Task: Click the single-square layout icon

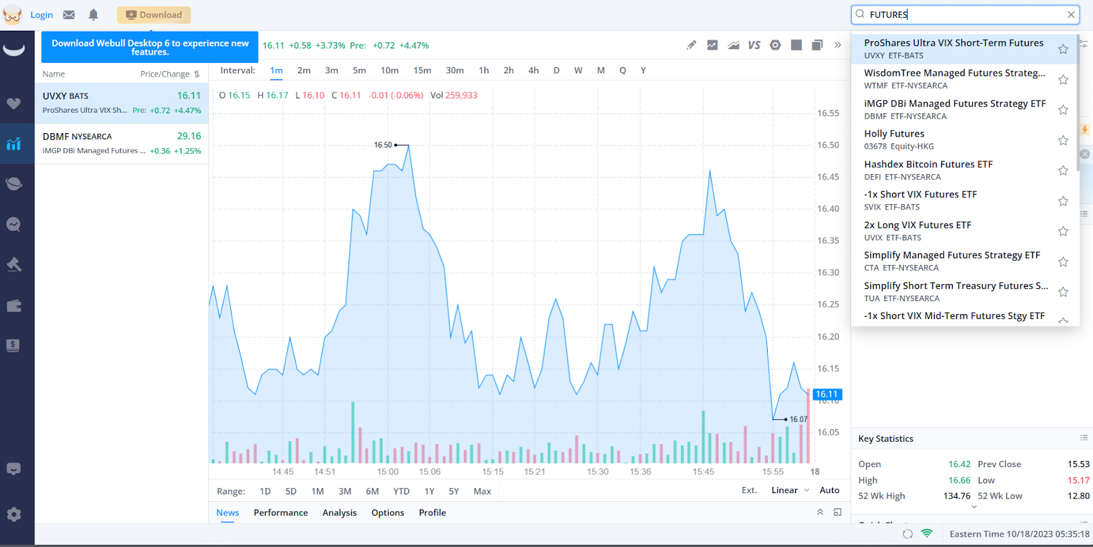Action: pos(797,45)
